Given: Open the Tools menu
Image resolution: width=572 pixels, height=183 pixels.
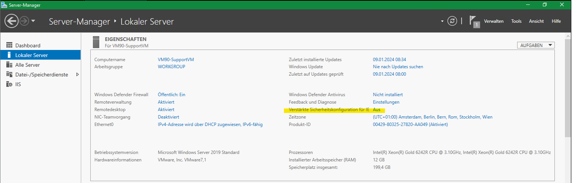Looking at the screenshot, I should (516, 21).
